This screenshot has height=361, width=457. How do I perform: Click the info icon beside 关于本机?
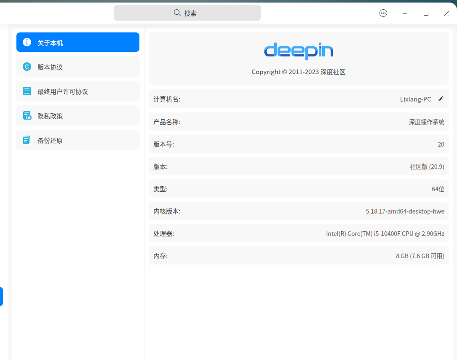pos(27,42)
